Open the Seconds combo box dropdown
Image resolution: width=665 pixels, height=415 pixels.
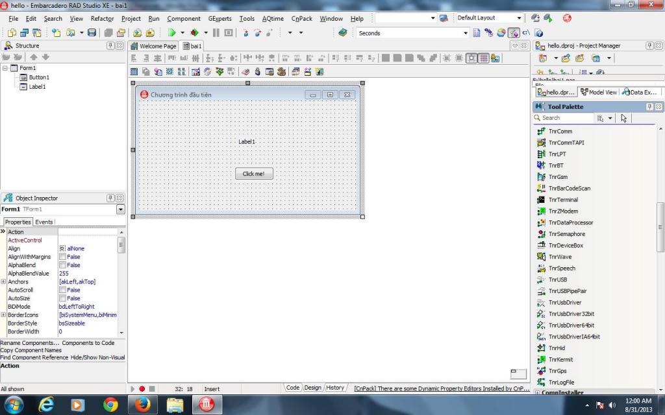[465, 32]
